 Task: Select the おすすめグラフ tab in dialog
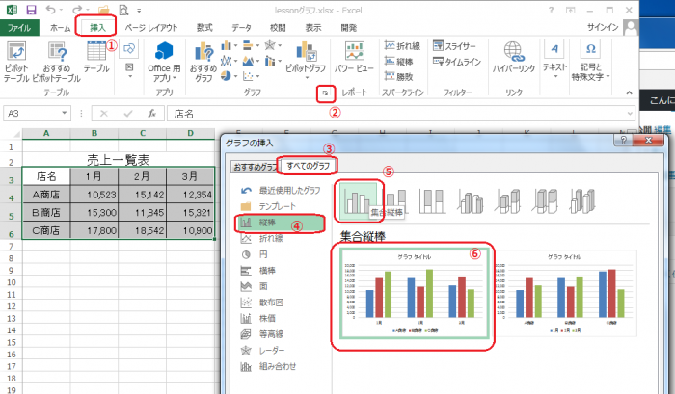255,167
